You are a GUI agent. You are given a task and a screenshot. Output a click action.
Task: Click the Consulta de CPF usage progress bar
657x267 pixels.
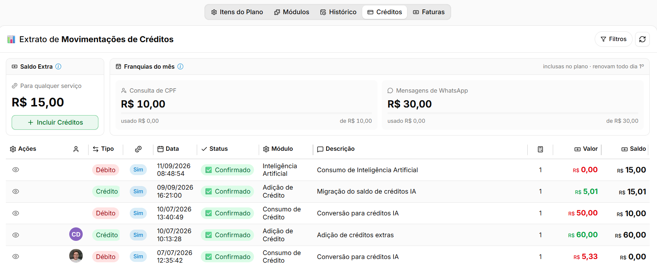246,114
